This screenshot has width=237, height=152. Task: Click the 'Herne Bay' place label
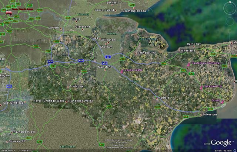pos(194,44)
